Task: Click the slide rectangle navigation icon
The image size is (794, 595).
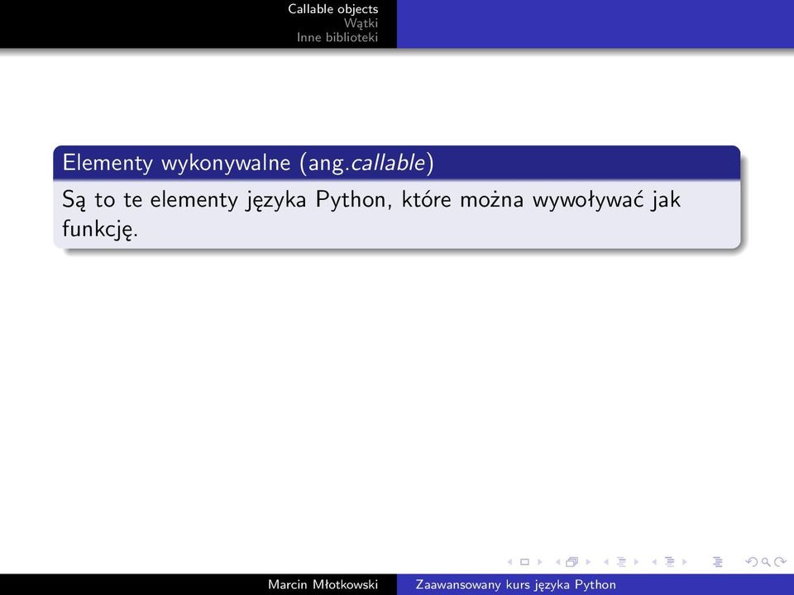Action: pyautogui.click(x=524, y=562)
